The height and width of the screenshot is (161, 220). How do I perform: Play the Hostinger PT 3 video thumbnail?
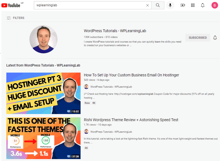(x=43, y=93)
